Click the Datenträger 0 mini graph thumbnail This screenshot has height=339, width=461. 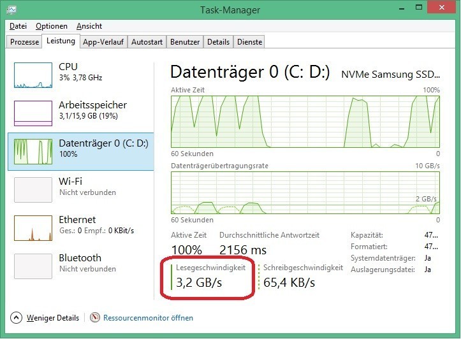pos(33,152)
